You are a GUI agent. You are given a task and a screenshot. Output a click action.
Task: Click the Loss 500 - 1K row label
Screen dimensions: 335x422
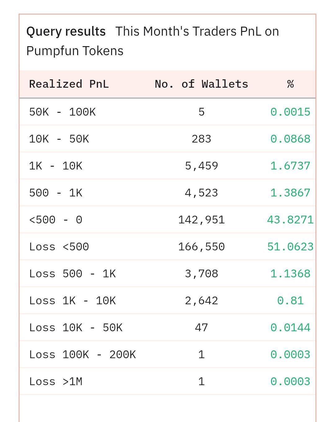click(x=72, y=274)
